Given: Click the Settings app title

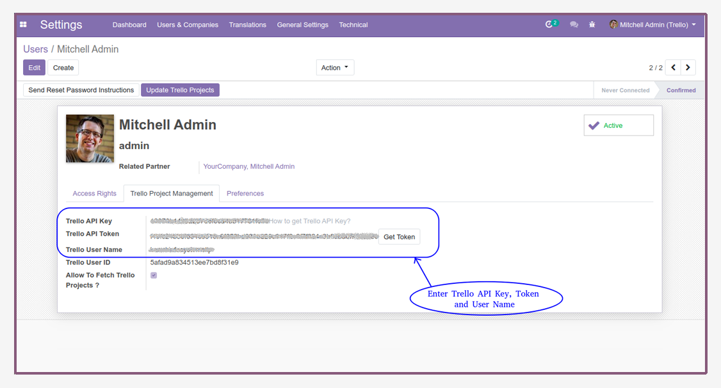Looking at the screenshot, I should click(x=61, y=25).
